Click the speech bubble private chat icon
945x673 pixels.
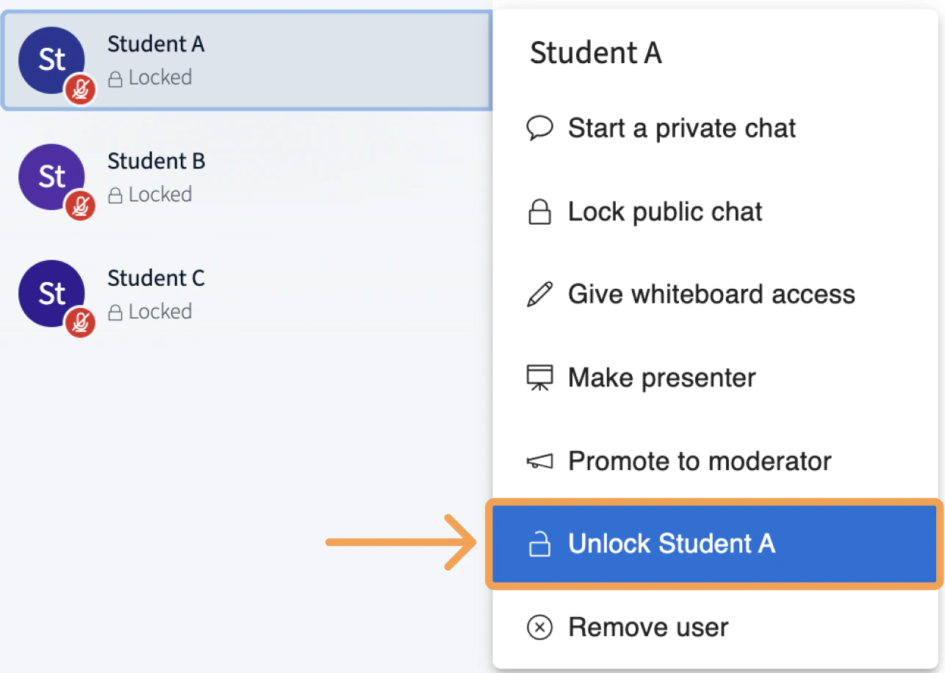click(x=540, y=129)
